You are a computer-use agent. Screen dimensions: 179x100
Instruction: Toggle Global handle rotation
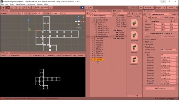pos(44,7)
